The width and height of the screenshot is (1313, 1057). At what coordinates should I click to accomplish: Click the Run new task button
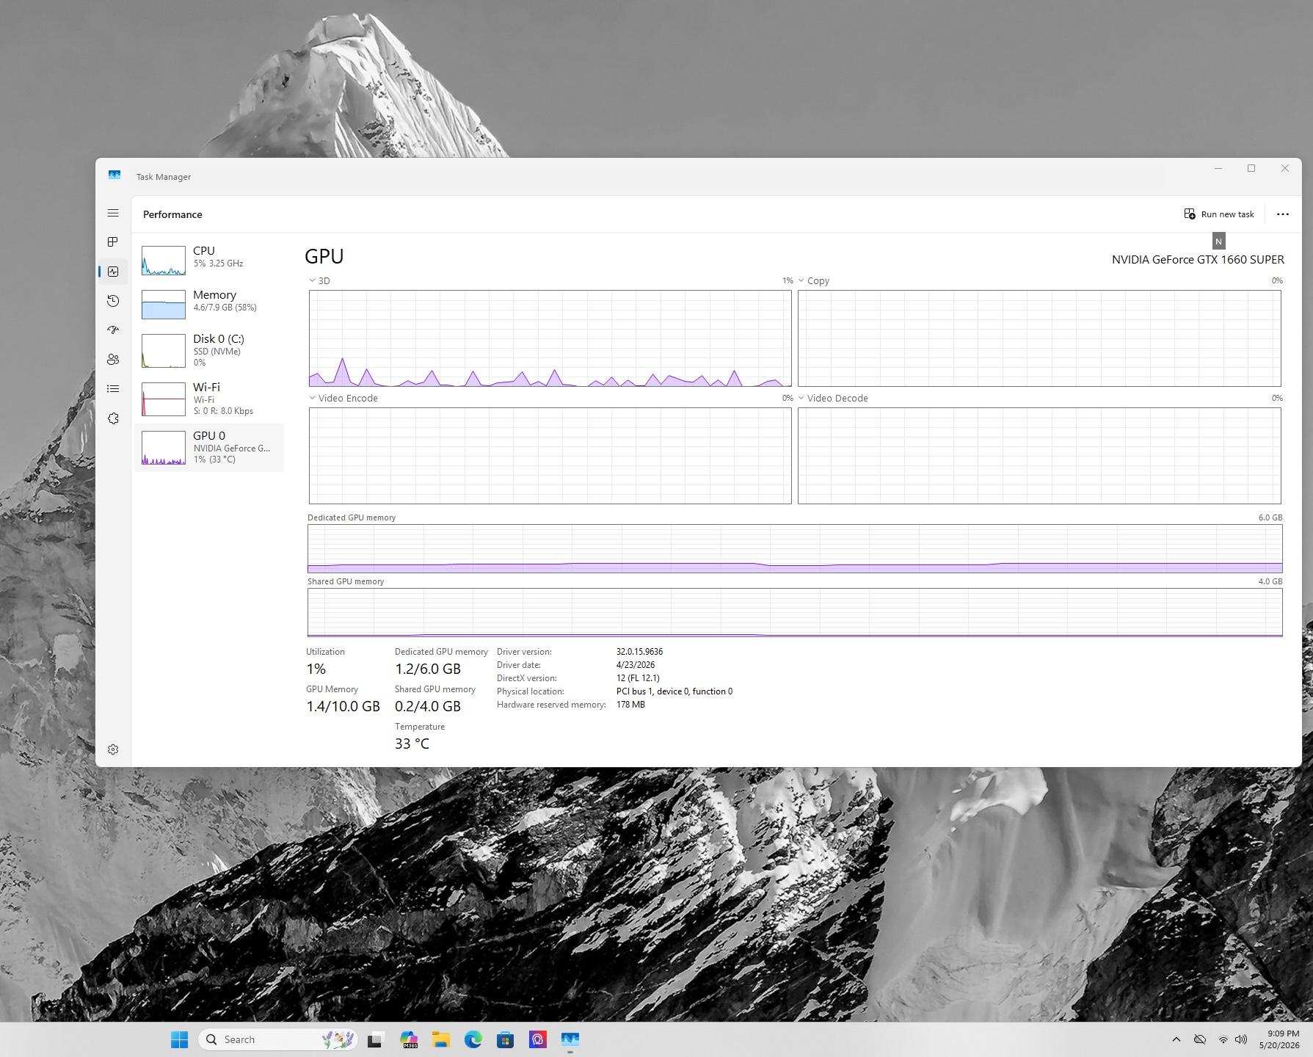coord(1219,214)
